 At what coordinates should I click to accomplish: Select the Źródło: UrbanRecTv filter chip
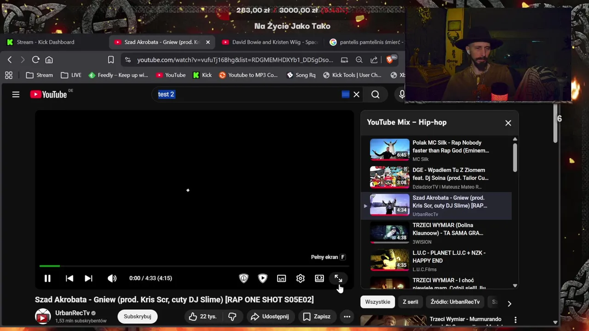click(x=455, y=302)
